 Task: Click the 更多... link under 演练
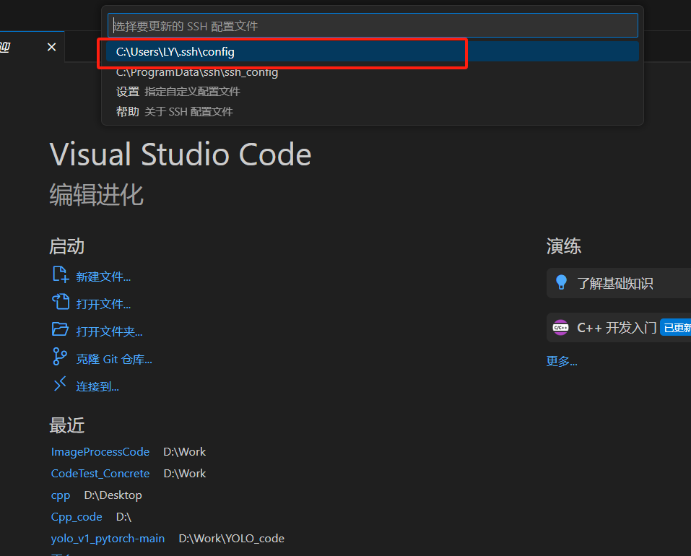tap(562, 361)
